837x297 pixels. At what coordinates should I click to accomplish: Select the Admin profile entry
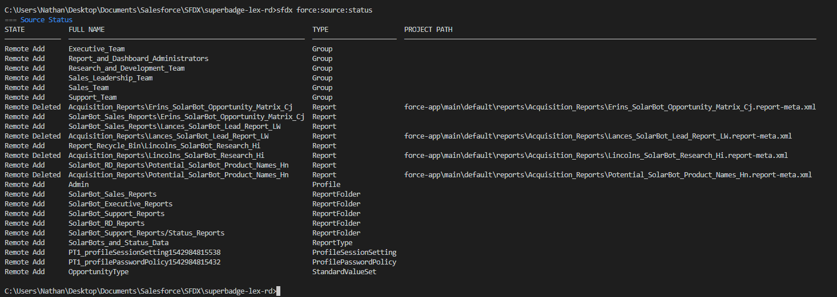point(79,185)
